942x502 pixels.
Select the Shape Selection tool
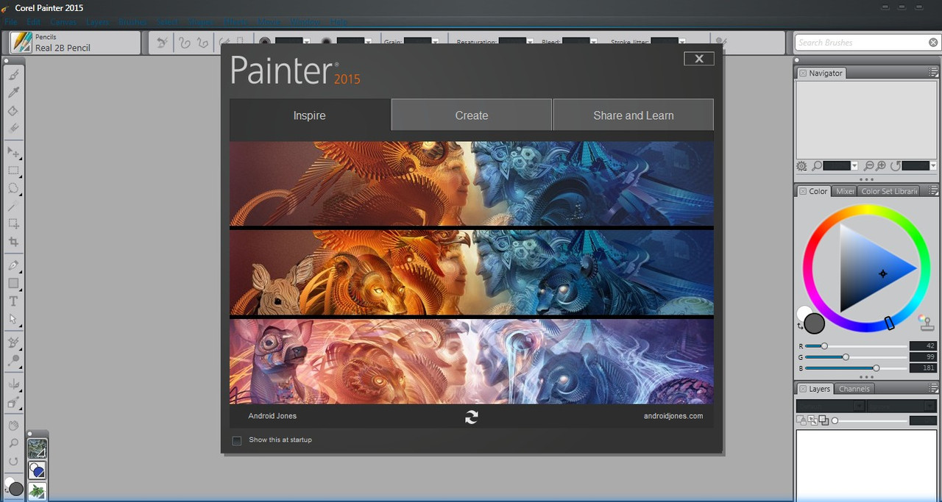[x=13, y=319]
